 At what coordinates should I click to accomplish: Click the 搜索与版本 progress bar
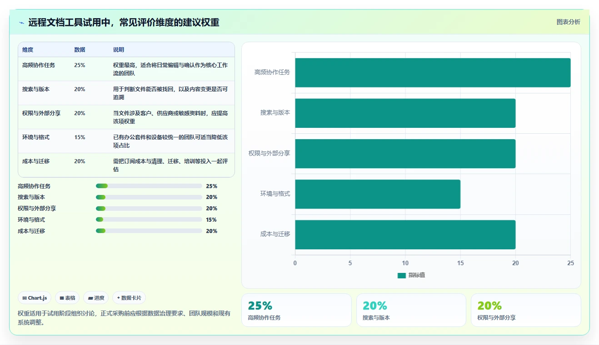(149, 197)
